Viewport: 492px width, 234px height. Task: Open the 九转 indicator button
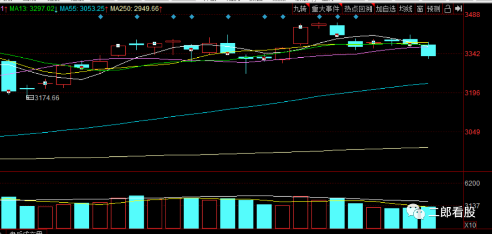point(300,9)
